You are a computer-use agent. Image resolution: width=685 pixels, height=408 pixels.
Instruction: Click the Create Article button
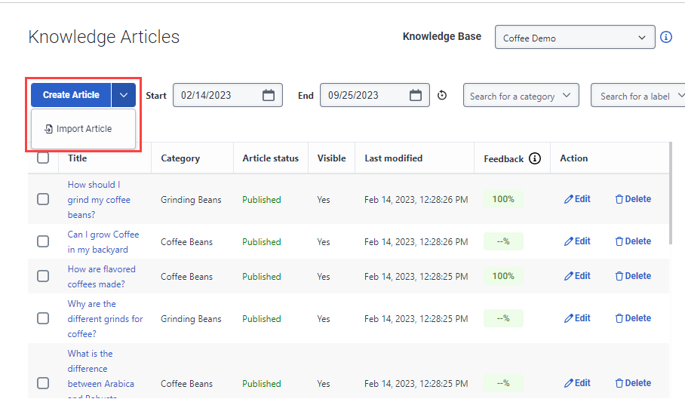pyautogui.click(x=71, y=95)
